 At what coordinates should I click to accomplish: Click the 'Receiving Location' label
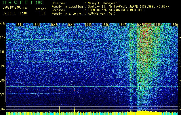(x=67, y=7)
